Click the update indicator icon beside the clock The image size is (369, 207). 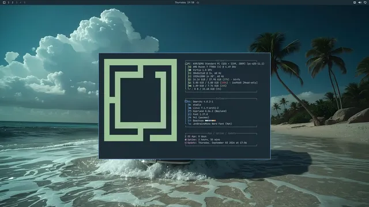coord(198,2)
